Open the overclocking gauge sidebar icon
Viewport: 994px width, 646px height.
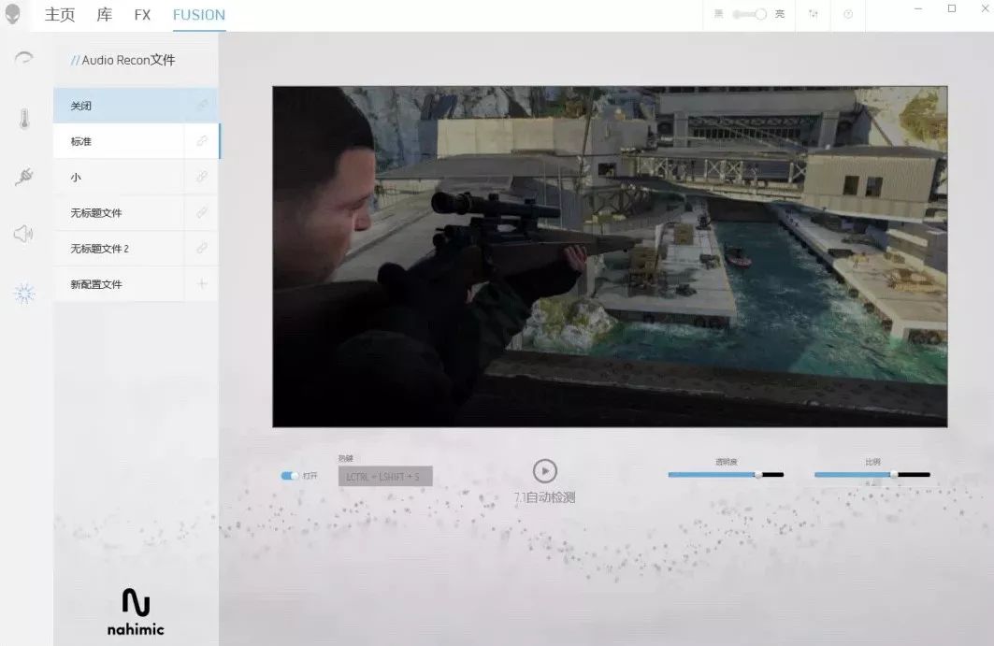(x=24, y=58)
